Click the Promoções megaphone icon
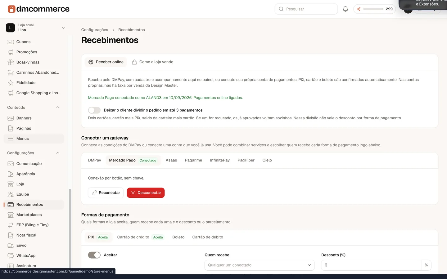447x279 pixels. point(11,52)
